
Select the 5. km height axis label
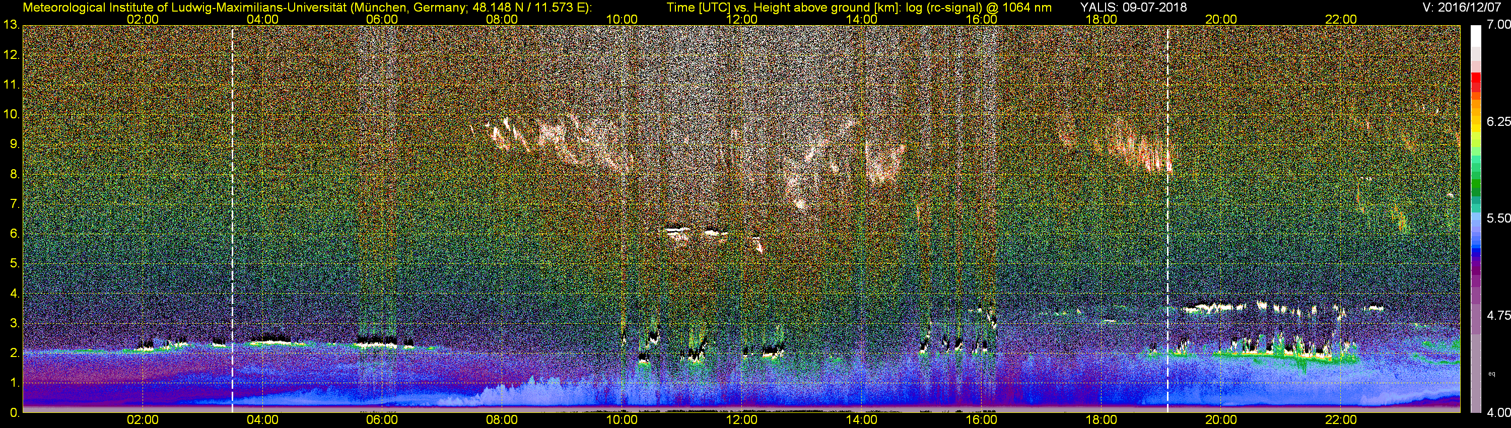(14, 263)
